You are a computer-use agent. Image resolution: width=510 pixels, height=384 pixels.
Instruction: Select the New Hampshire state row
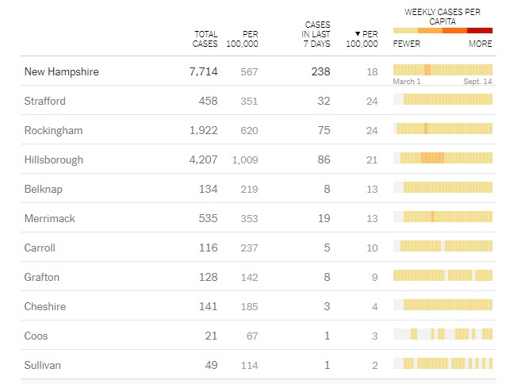(62, 72)
